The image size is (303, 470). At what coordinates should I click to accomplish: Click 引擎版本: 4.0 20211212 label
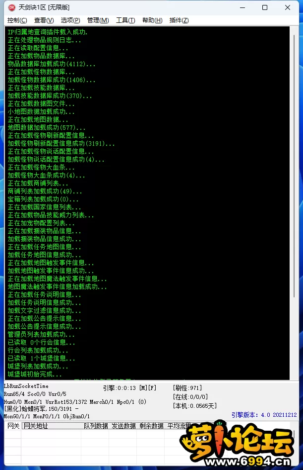[x=264, y=415]
